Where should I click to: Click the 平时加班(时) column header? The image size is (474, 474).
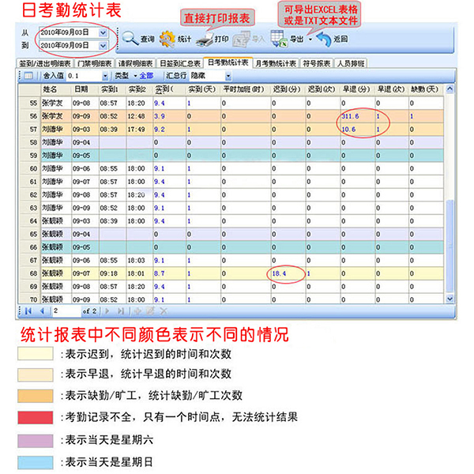(x=246, y=89)
